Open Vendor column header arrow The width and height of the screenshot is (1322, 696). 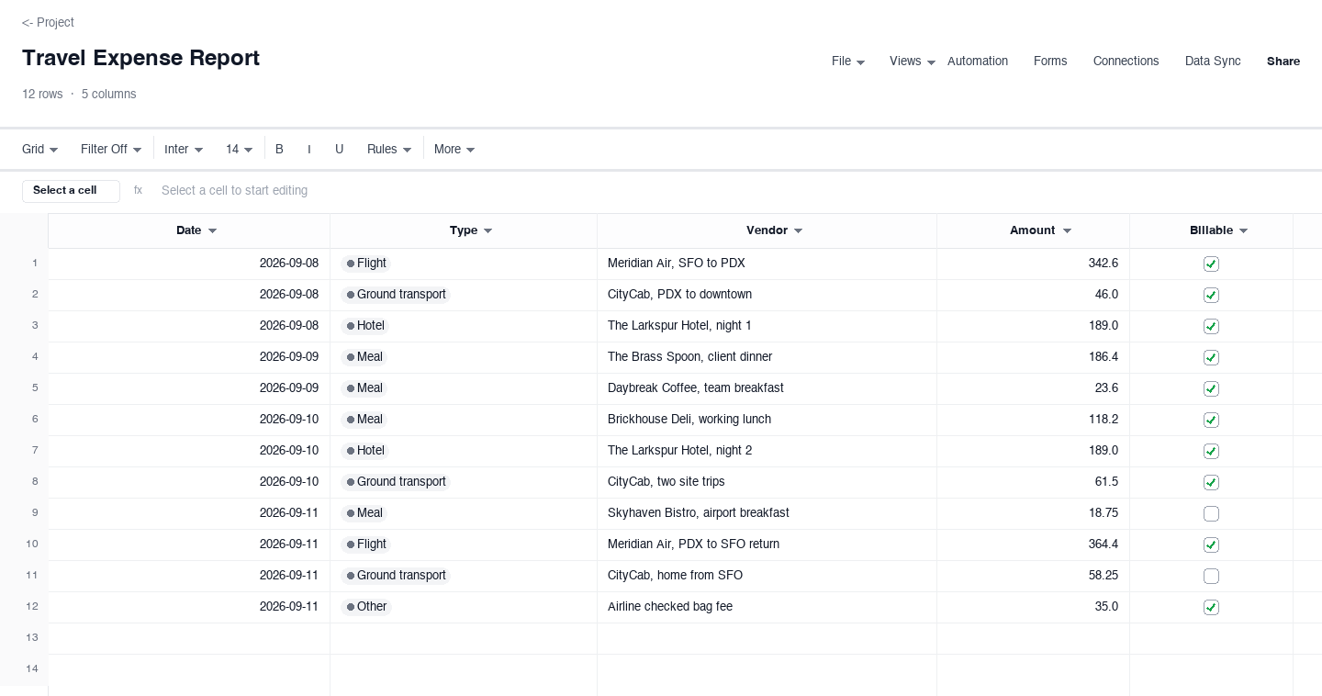798,230
